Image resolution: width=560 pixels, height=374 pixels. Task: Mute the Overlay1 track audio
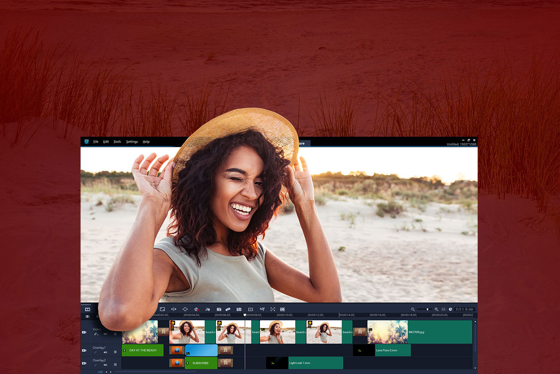click(x=105, y=352)
